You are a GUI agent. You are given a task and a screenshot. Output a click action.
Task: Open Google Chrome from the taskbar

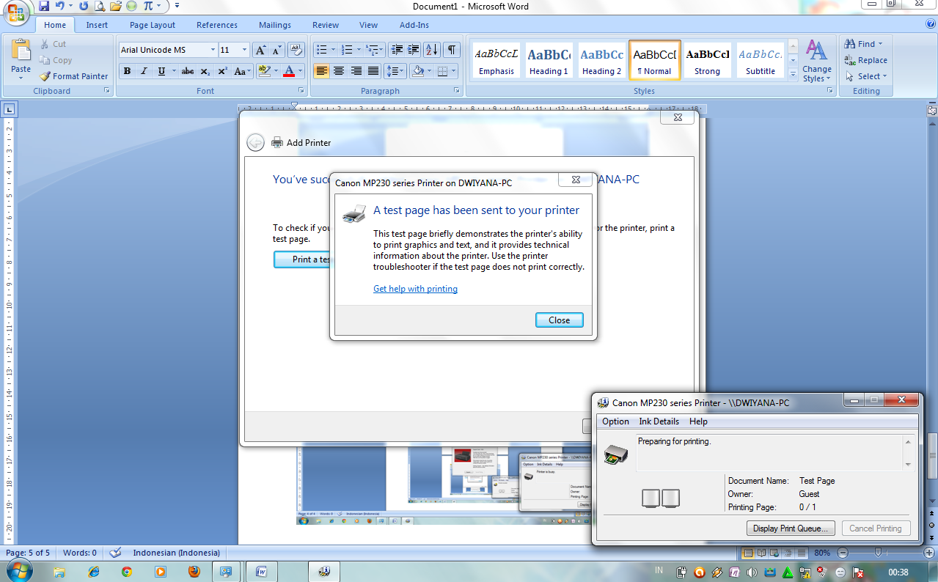pos(127,571)
